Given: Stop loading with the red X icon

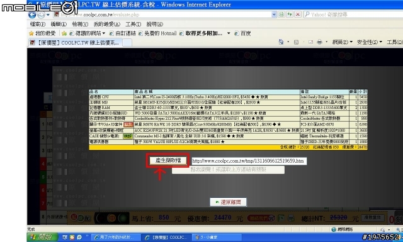Looking at the screenshot, I should [x=298, y=14].
